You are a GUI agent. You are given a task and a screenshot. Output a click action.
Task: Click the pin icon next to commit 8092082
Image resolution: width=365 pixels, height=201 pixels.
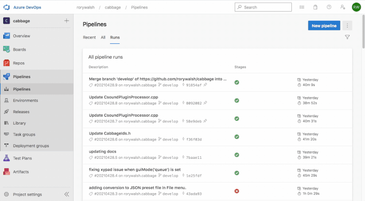[x=205, y=103]
